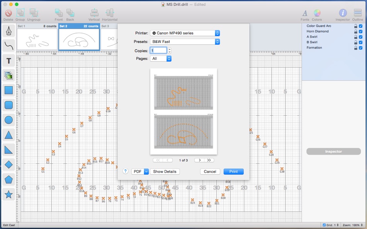The image size is (367, 229).
Task: Open the Inspector from toolbar
Action: click(343, 13)
